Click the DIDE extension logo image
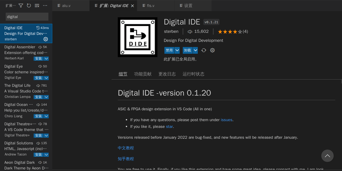342x171 pixels. click(137, 37)
